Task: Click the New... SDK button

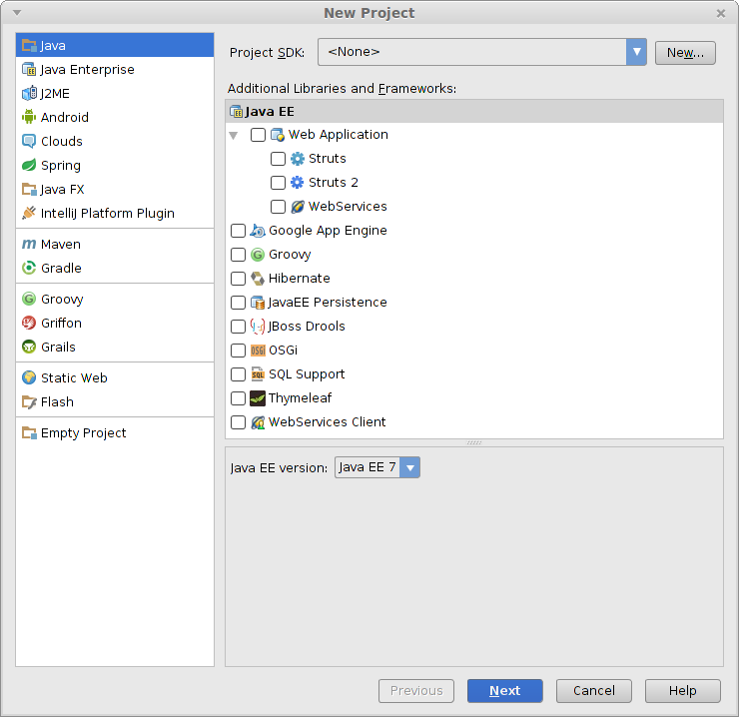Action: (x=685, y=52)
